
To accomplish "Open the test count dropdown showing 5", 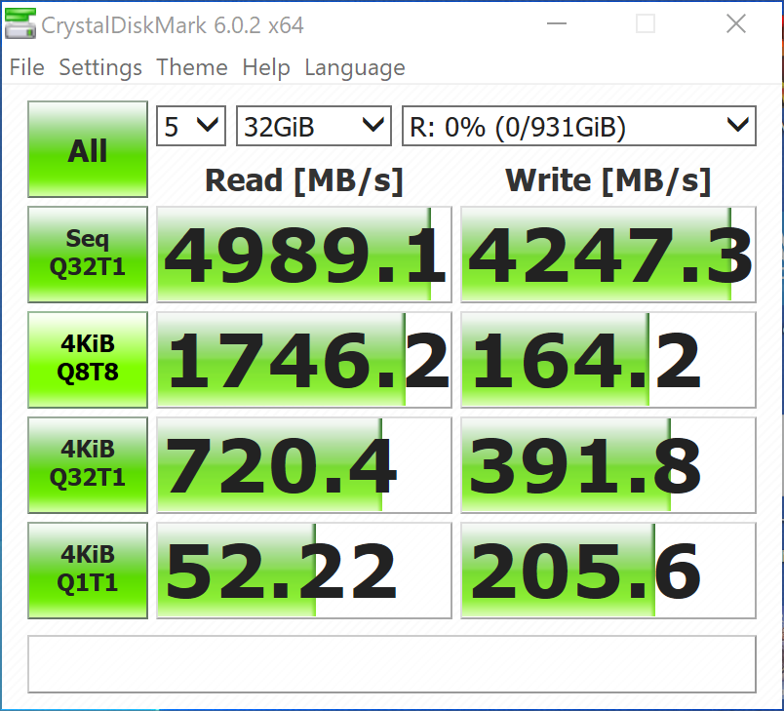I will 191,126.
